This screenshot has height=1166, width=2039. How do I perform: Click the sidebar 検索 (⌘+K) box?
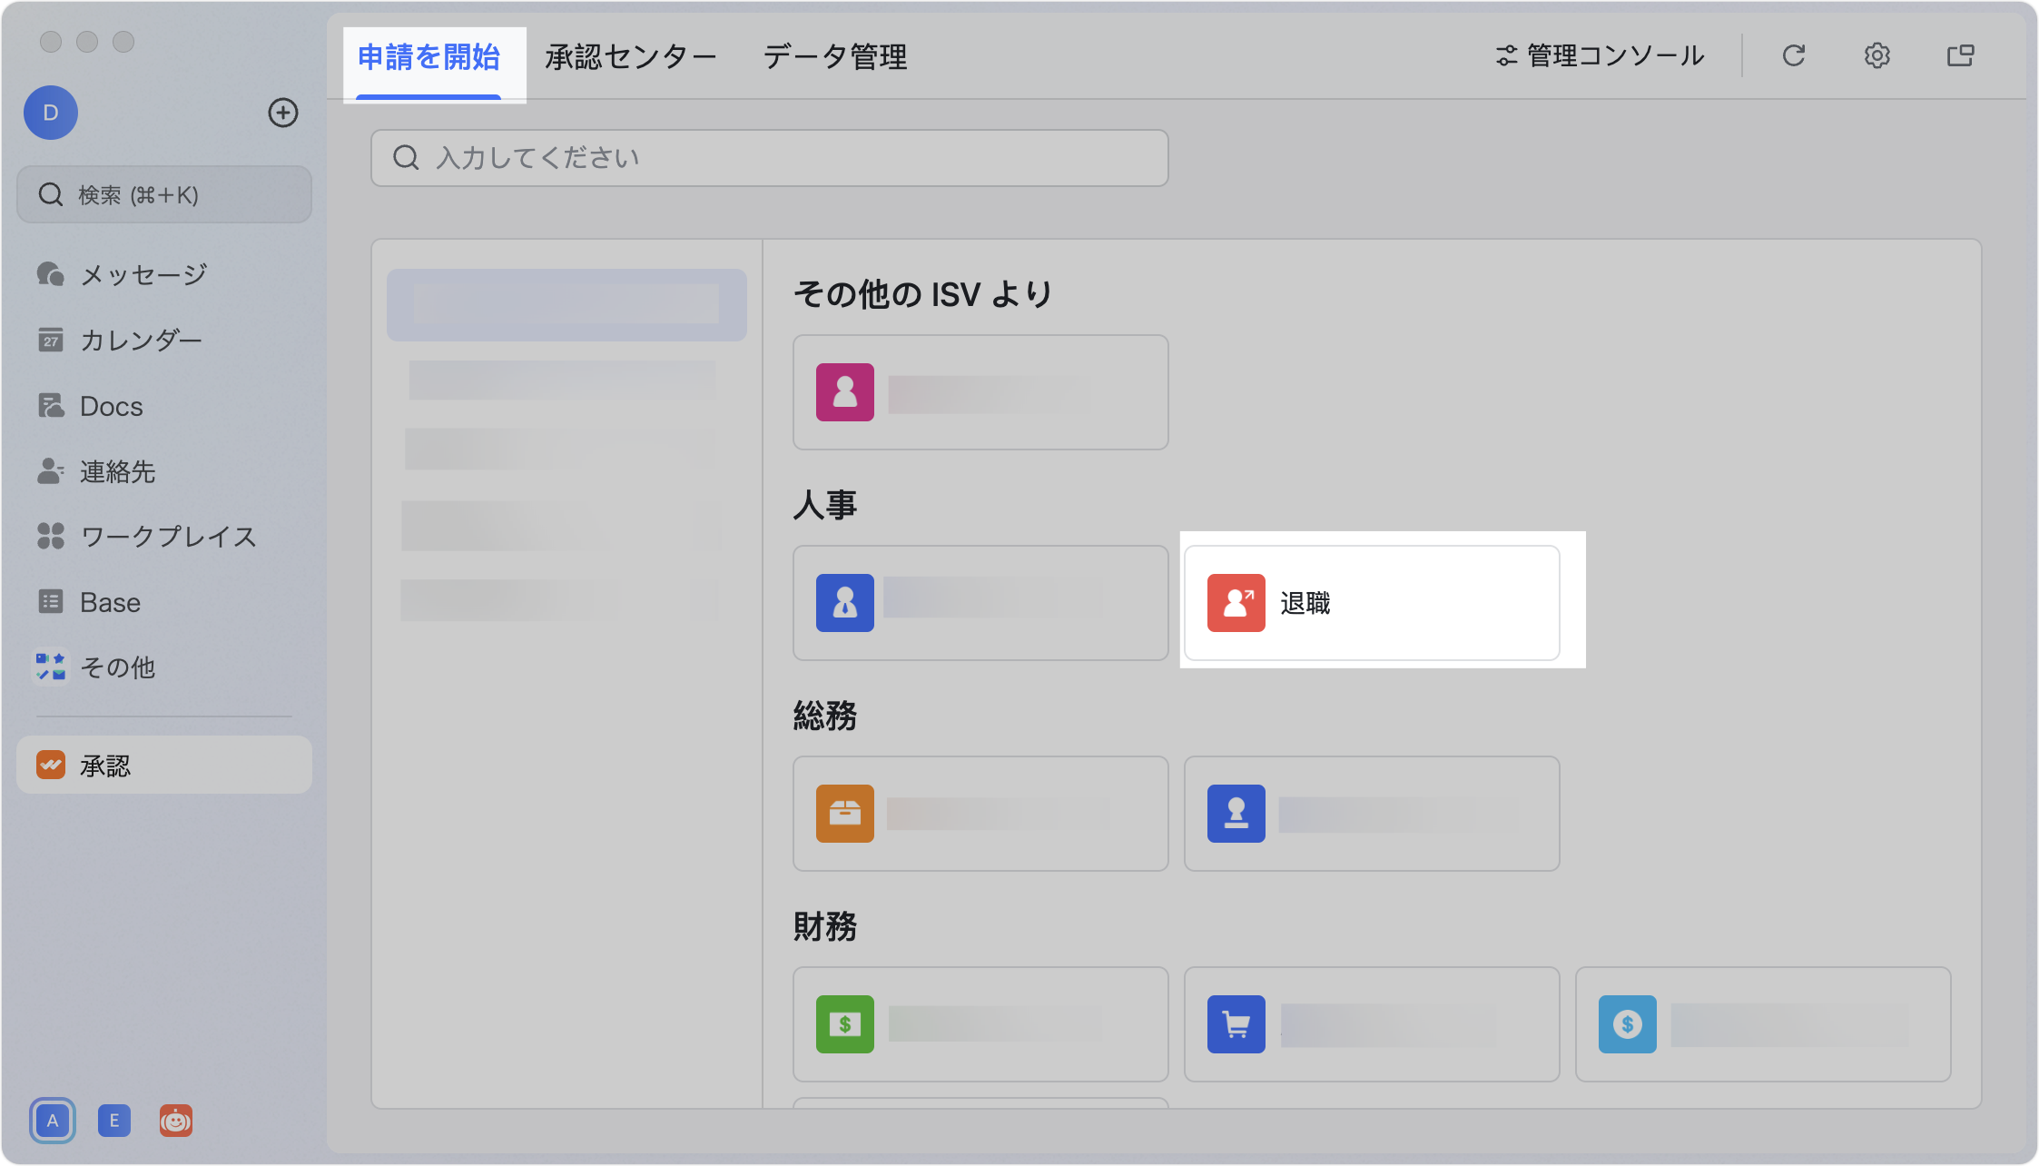pyautogui.click(x=164, y=194)
